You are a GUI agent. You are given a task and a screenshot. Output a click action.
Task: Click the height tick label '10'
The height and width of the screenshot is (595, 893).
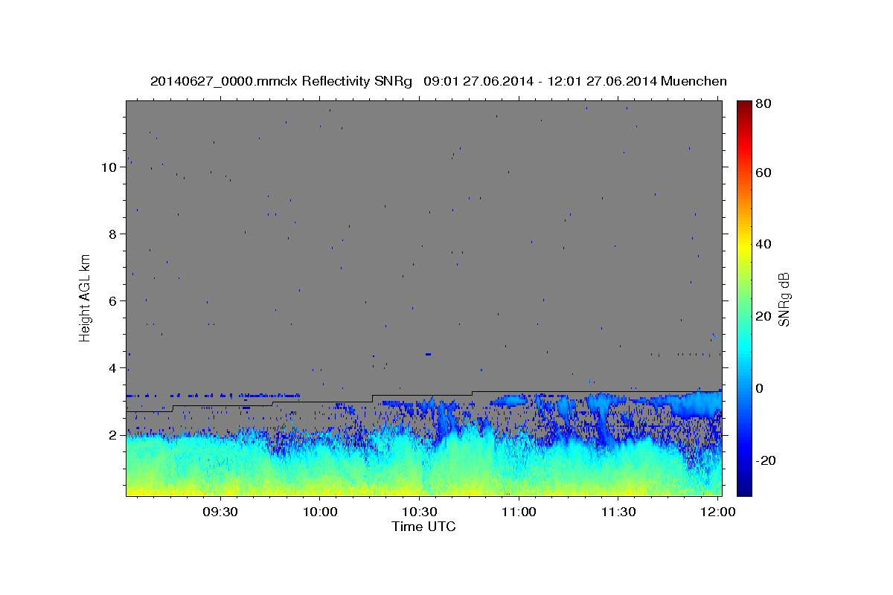pyautogui.click(x=108, y=167)
